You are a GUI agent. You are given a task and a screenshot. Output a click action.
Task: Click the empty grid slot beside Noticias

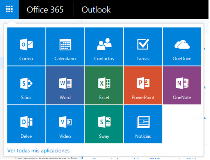(x=182, y=124)
